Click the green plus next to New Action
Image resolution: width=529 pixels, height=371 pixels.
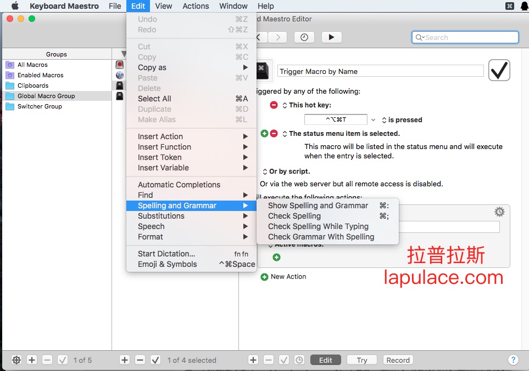(264, 277)
